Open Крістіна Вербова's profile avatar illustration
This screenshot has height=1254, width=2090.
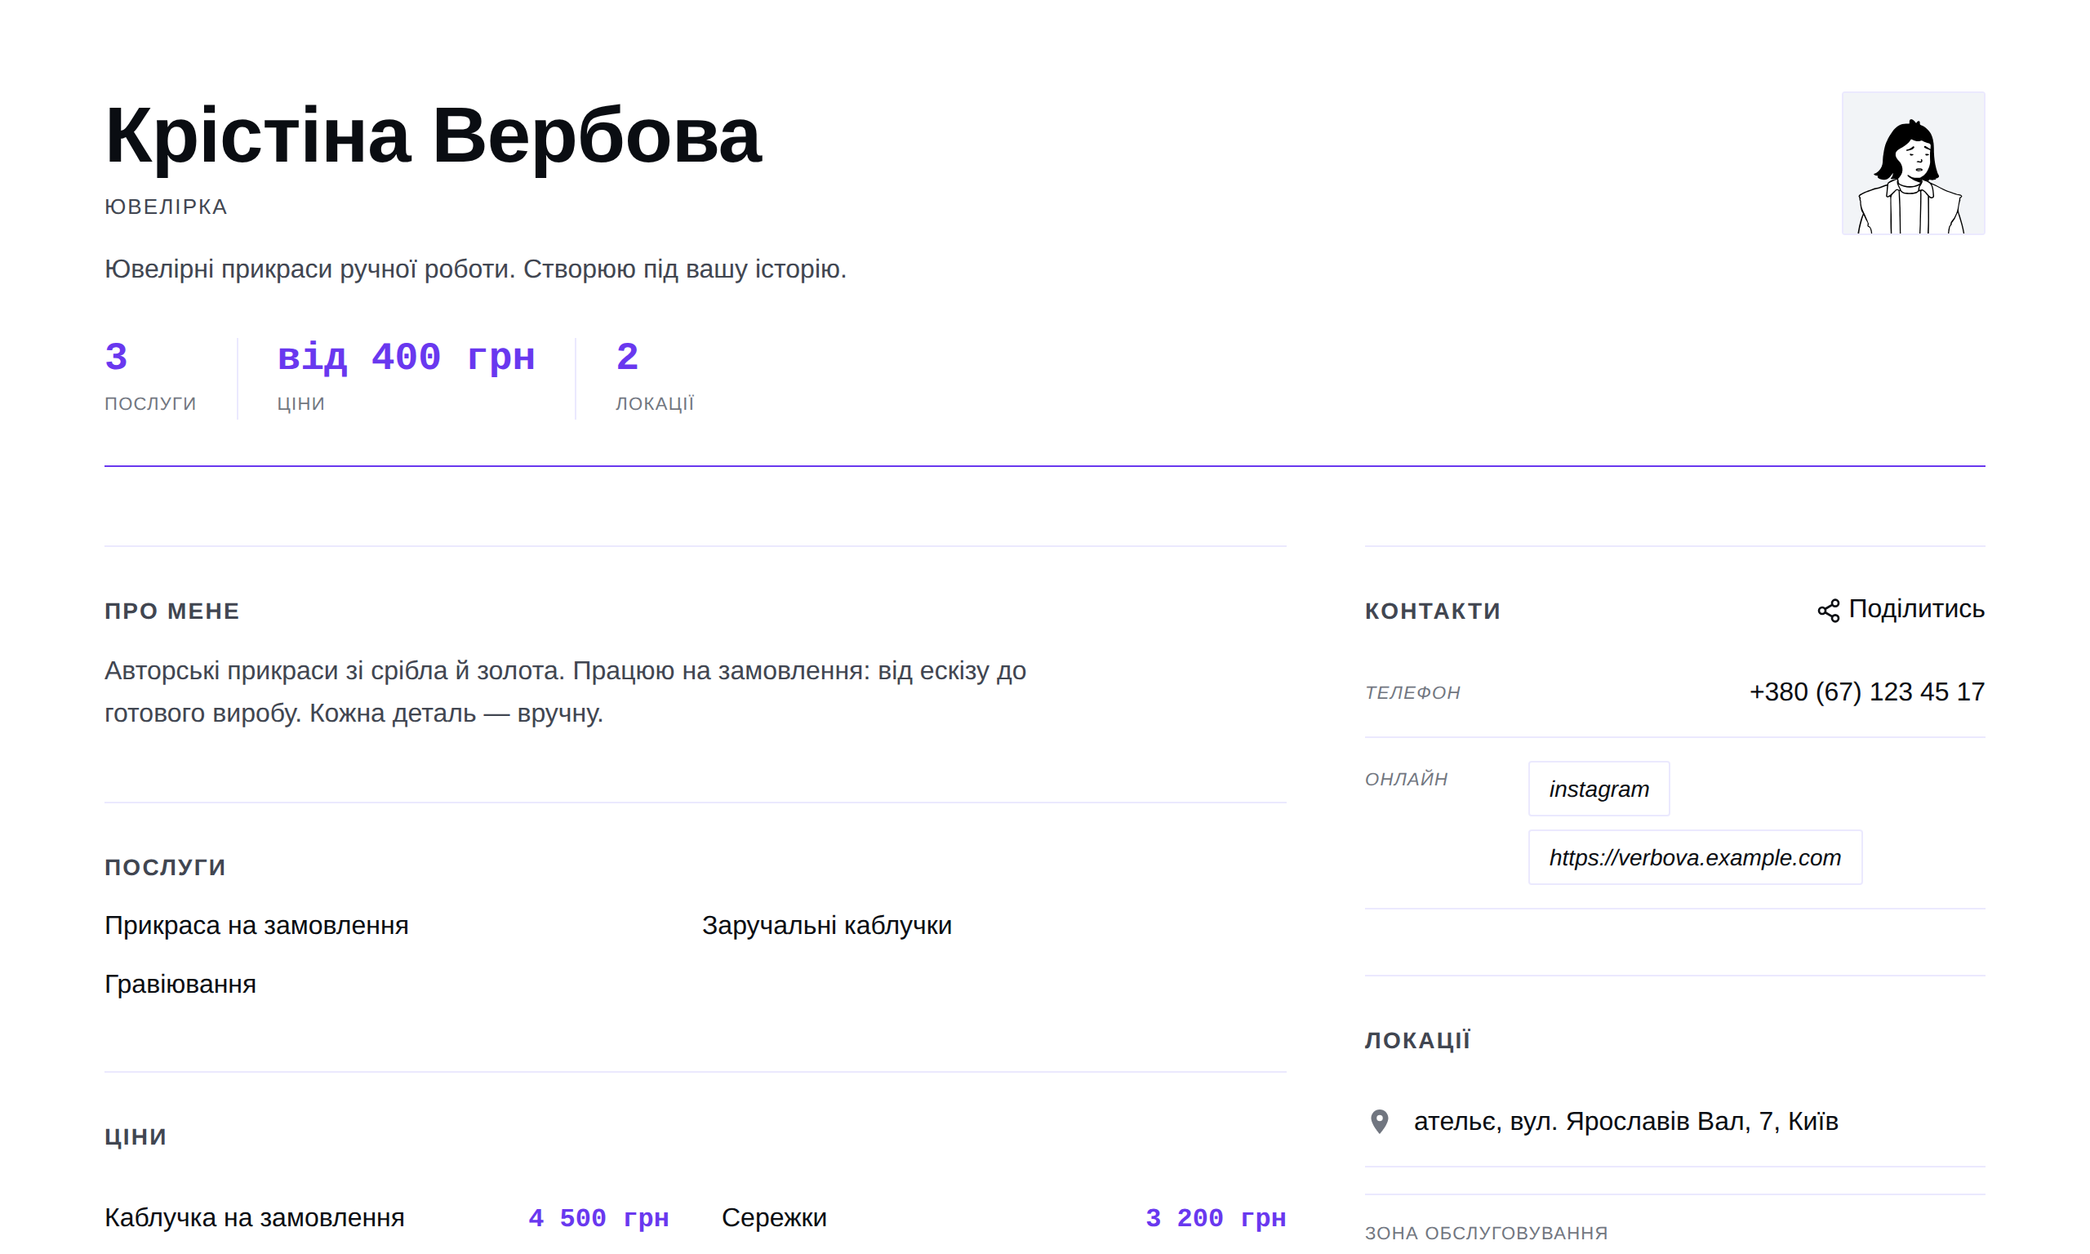[1913, 163]
